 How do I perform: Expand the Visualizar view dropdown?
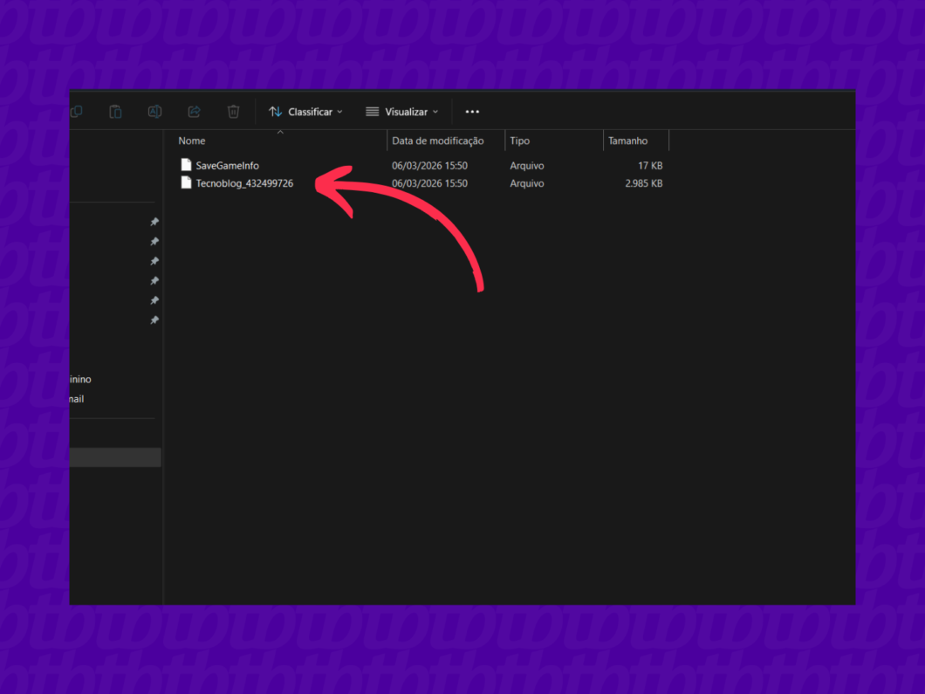pos(401,112)
